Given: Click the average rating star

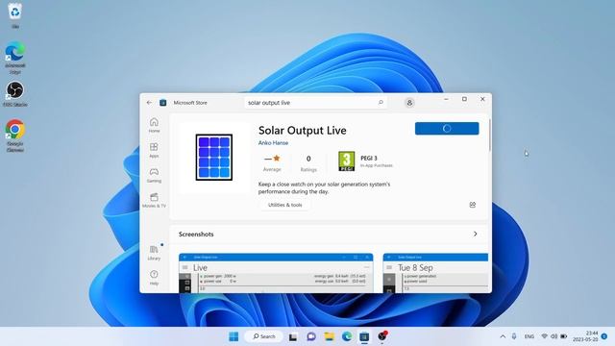Looking at the screenshot, I should [277, 158].
